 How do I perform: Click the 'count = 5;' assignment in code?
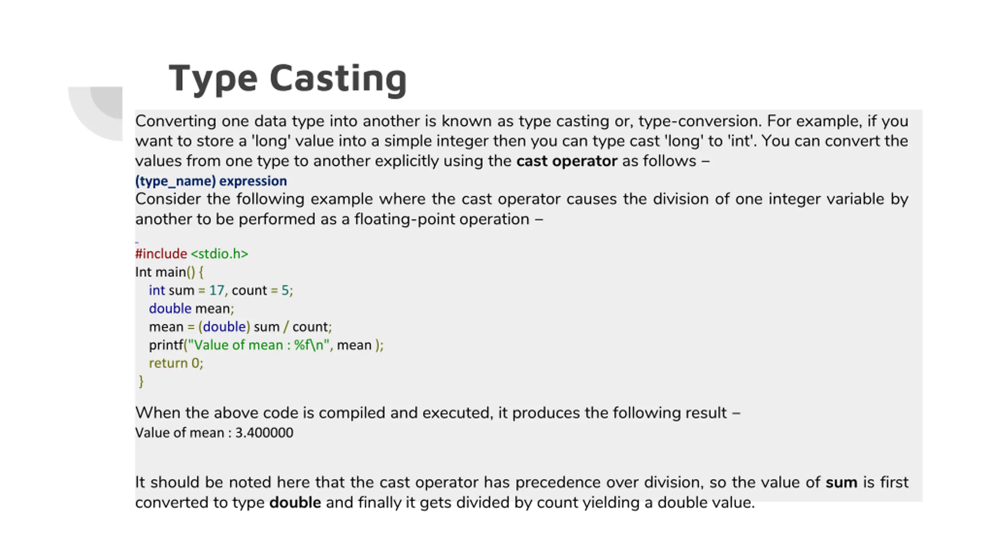coord(262,290)
